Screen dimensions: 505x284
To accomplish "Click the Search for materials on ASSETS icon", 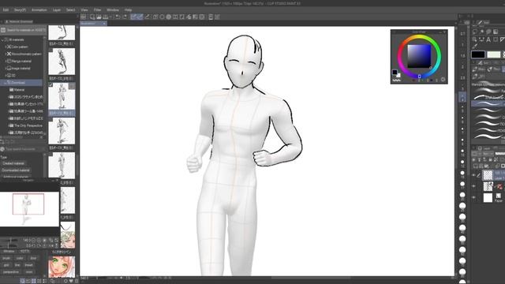I will point(3,30).
